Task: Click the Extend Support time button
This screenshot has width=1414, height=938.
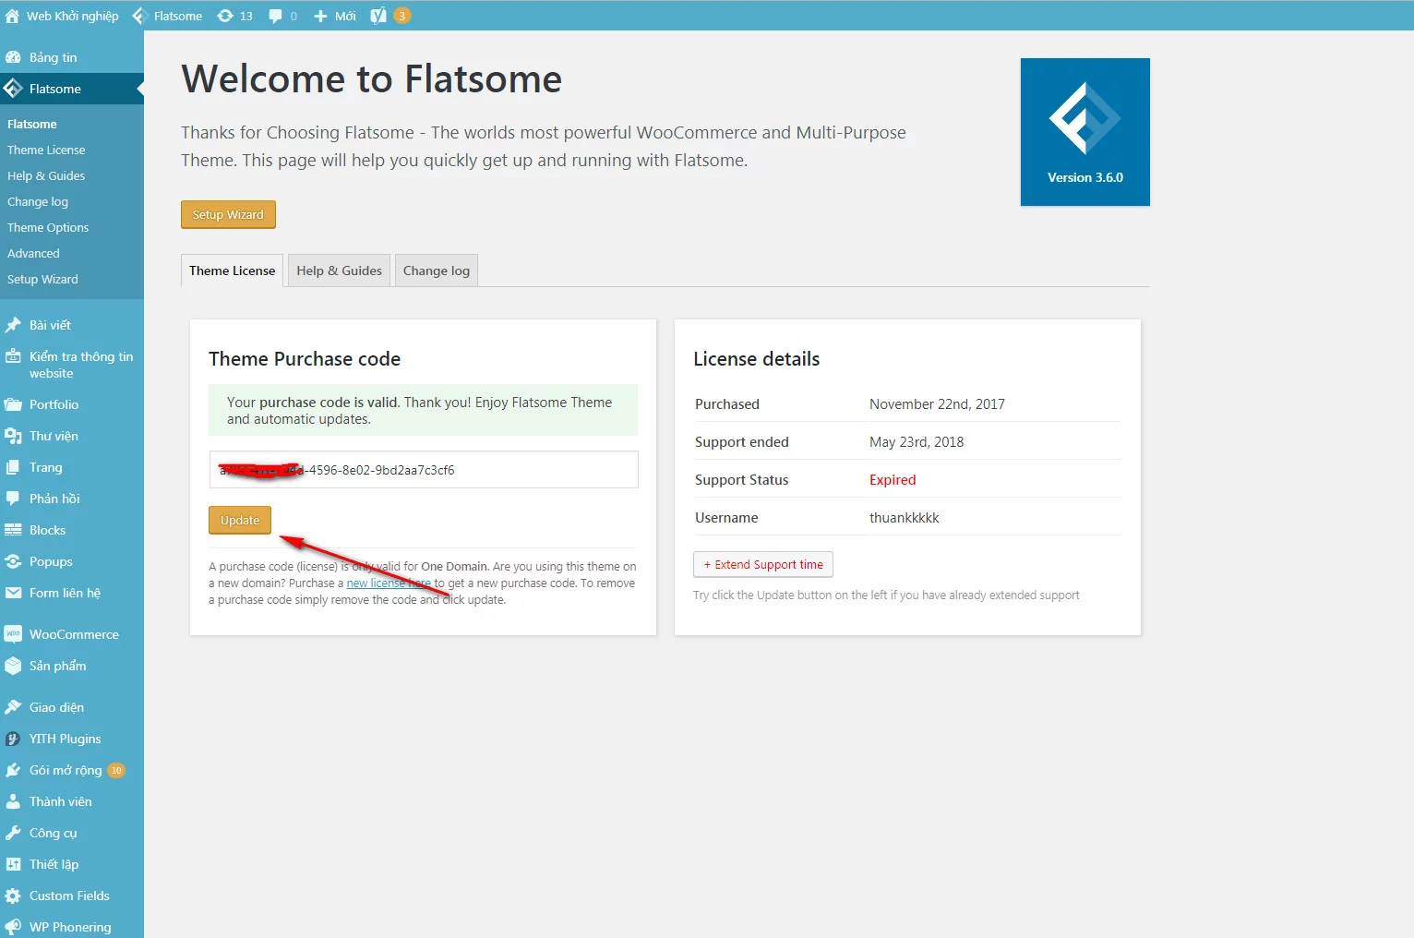Action: [763, 564]
